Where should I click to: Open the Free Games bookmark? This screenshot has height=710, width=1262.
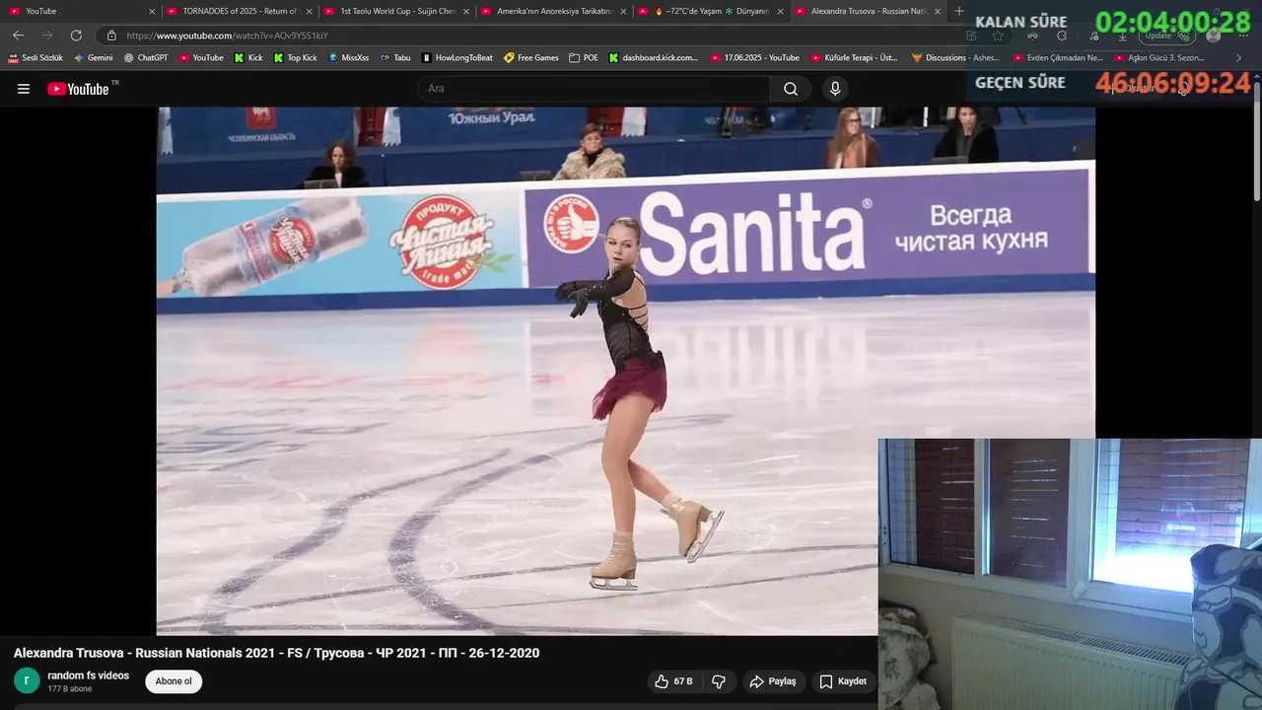tap(531, 58)
